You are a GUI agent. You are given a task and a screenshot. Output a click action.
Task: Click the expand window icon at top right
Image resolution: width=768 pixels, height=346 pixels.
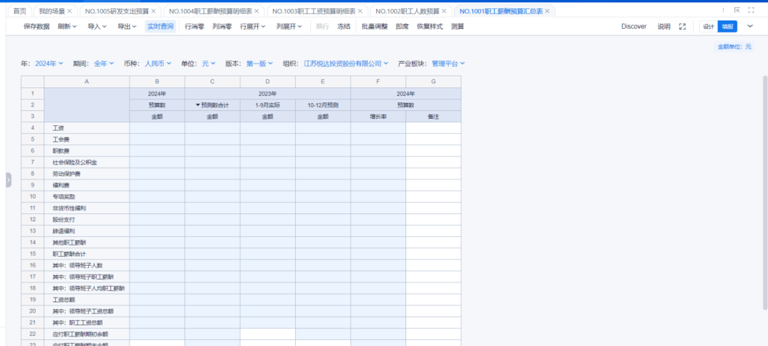click(x=751, y=11)
